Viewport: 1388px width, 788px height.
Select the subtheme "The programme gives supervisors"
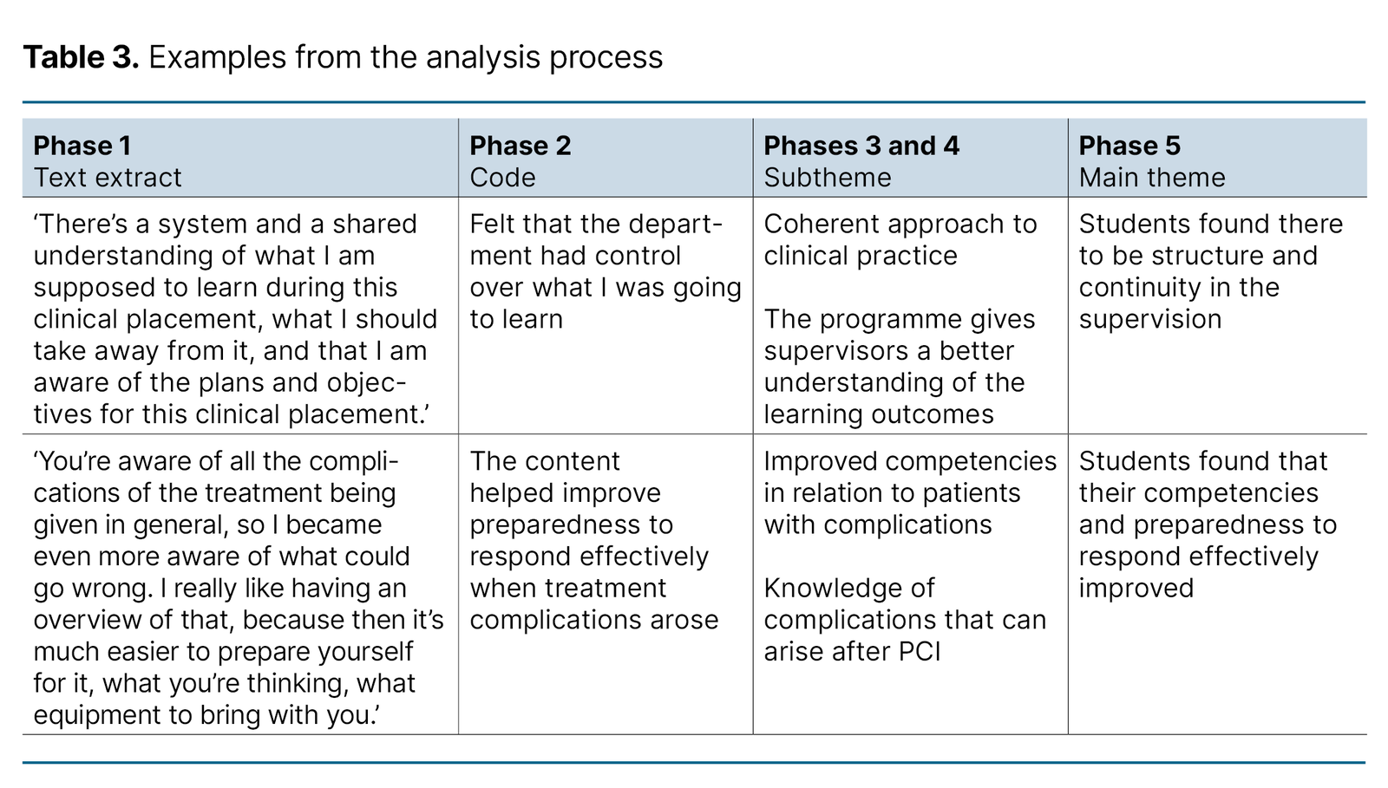tap(900, 367)
